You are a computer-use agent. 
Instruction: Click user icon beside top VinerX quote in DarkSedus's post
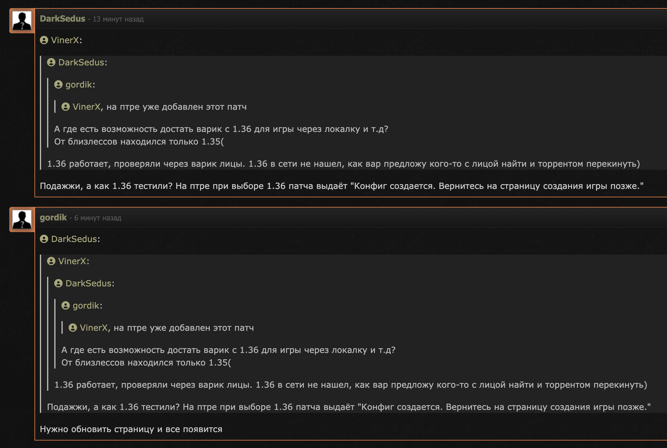(x=44, y=40)
